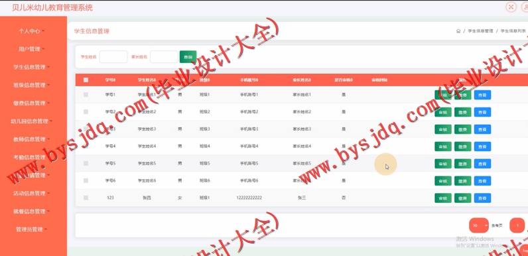Click 审核 button for 学号1 row
The width and height of the screenshot is (528, 256).
443,95
